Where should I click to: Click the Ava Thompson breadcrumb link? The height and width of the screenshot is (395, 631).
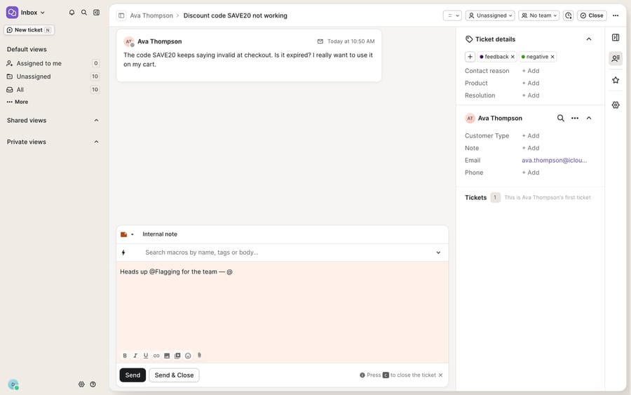pyautogui.click(x=151, y=15)
